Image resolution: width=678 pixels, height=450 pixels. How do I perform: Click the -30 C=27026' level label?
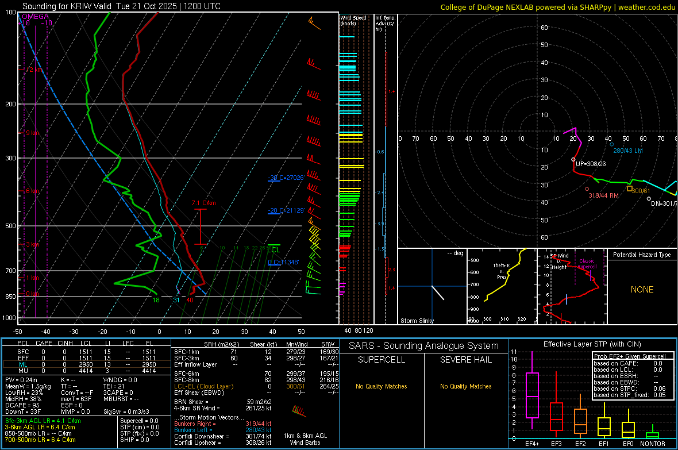[286, 178]
